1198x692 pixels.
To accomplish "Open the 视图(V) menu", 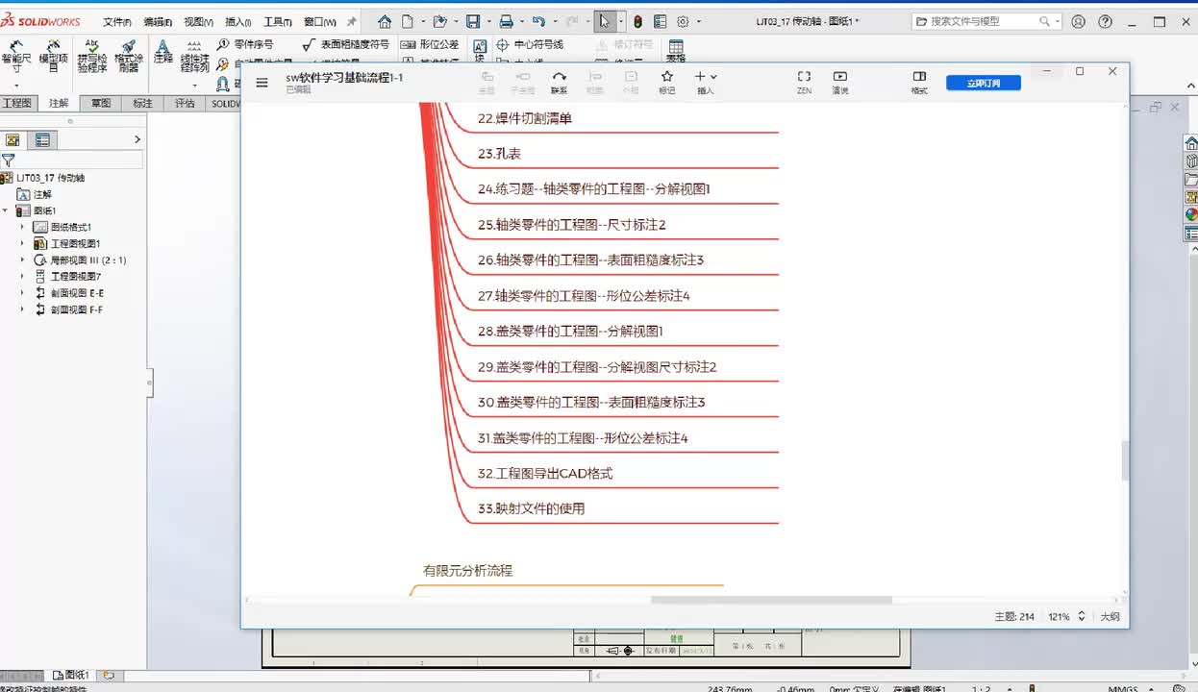I will (x=198, y=21).
